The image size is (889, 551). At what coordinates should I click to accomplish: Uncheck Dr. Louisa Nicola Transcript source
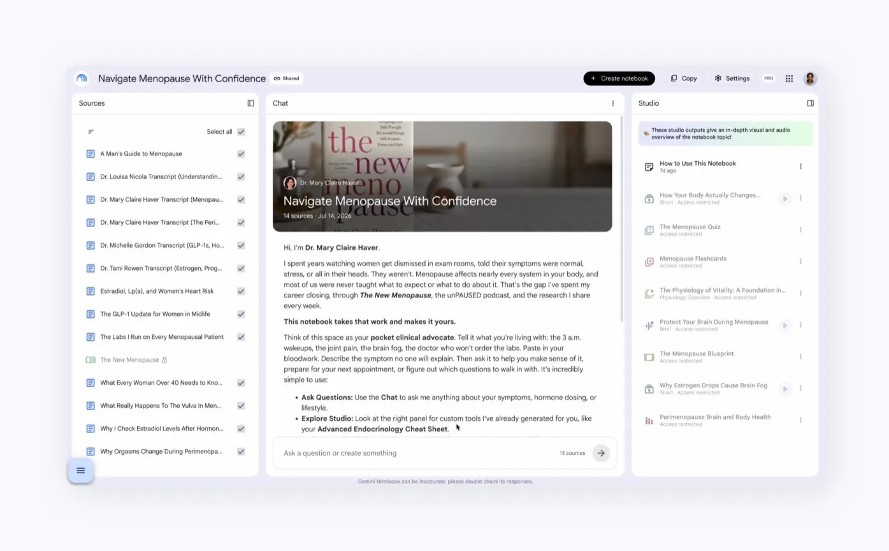pos(241,176)
